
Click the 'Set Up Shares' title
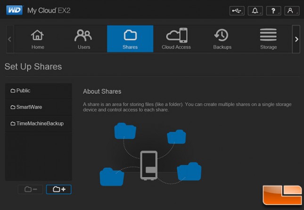click(33, 67)
